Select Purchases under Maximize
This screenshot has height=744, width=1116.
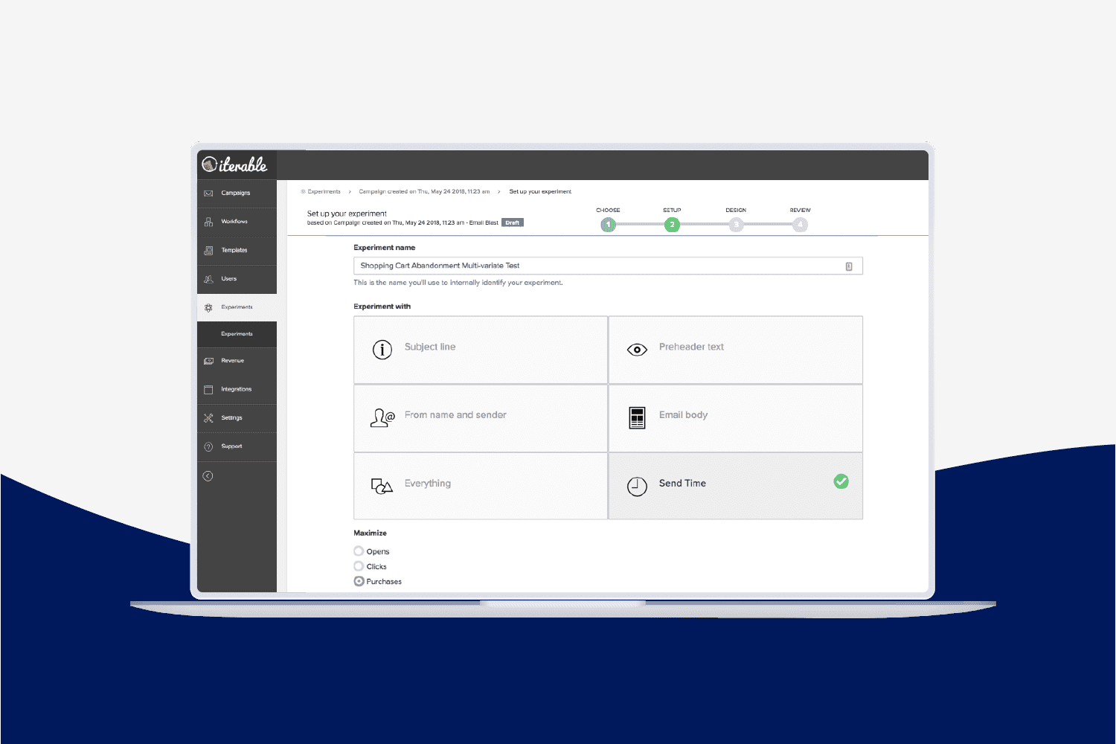click(x=359, y=581)
